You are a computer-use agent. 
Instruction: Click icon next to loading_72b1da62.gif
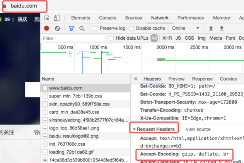point(45,152)
